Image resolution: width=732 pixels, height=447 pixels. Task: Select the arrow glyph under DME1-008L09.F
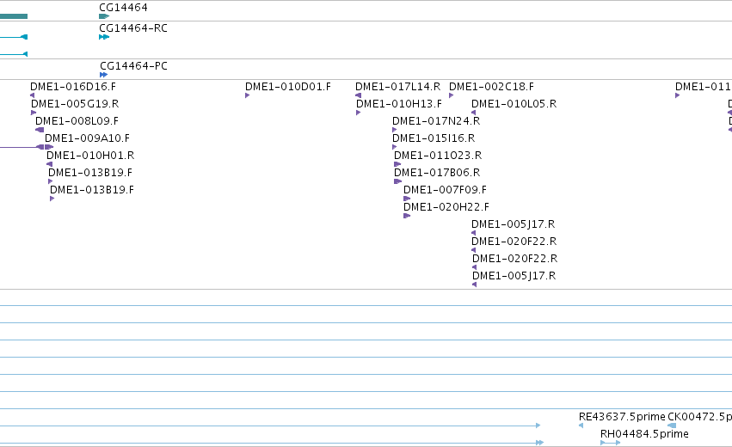coord(40,130)
